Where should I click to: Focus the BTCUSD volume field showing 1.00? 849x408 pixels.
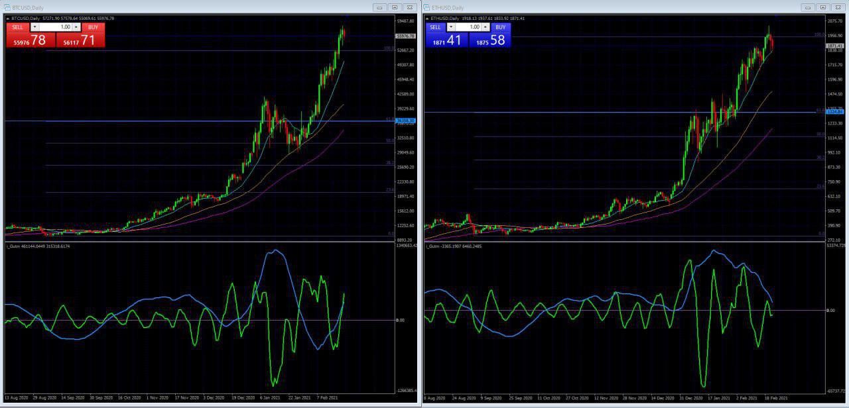[x=56, y=27]
